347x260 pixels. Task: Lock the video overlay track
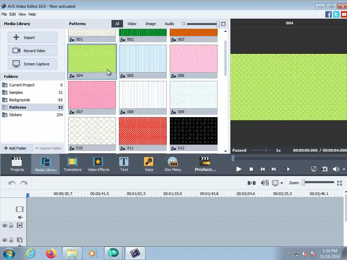[x=11, y=240]
